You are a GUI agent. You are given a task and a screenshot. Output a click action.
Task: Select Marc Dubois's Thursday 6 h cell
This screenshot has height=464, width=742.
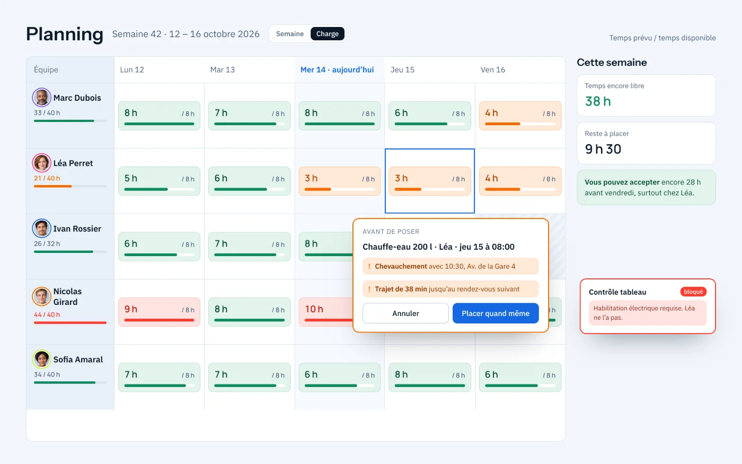click(x=430, y=116)
